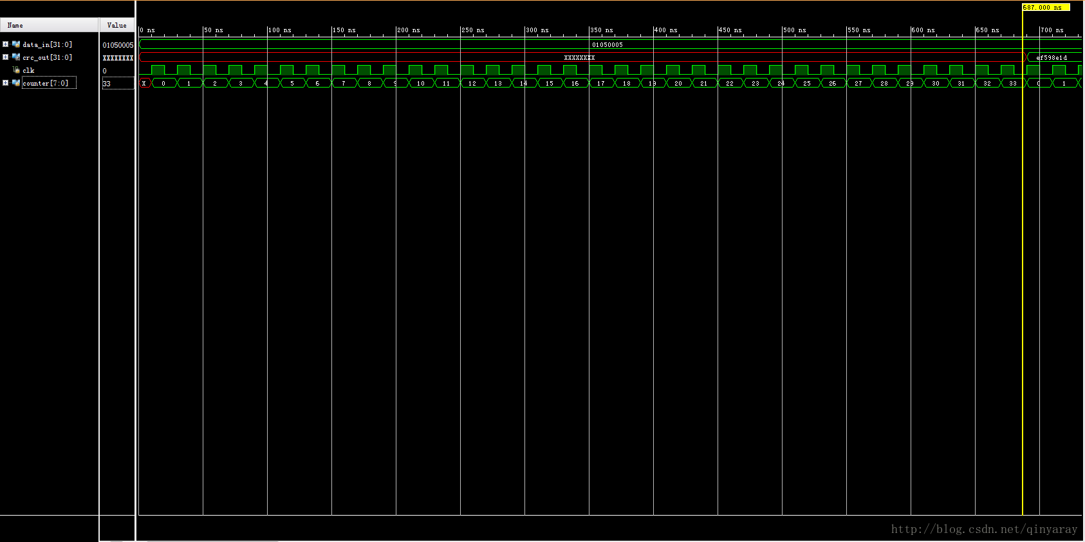Click 01050005 in the data_in waveform
Viewport: 1085px width, 542px height.
pos(607,45)
